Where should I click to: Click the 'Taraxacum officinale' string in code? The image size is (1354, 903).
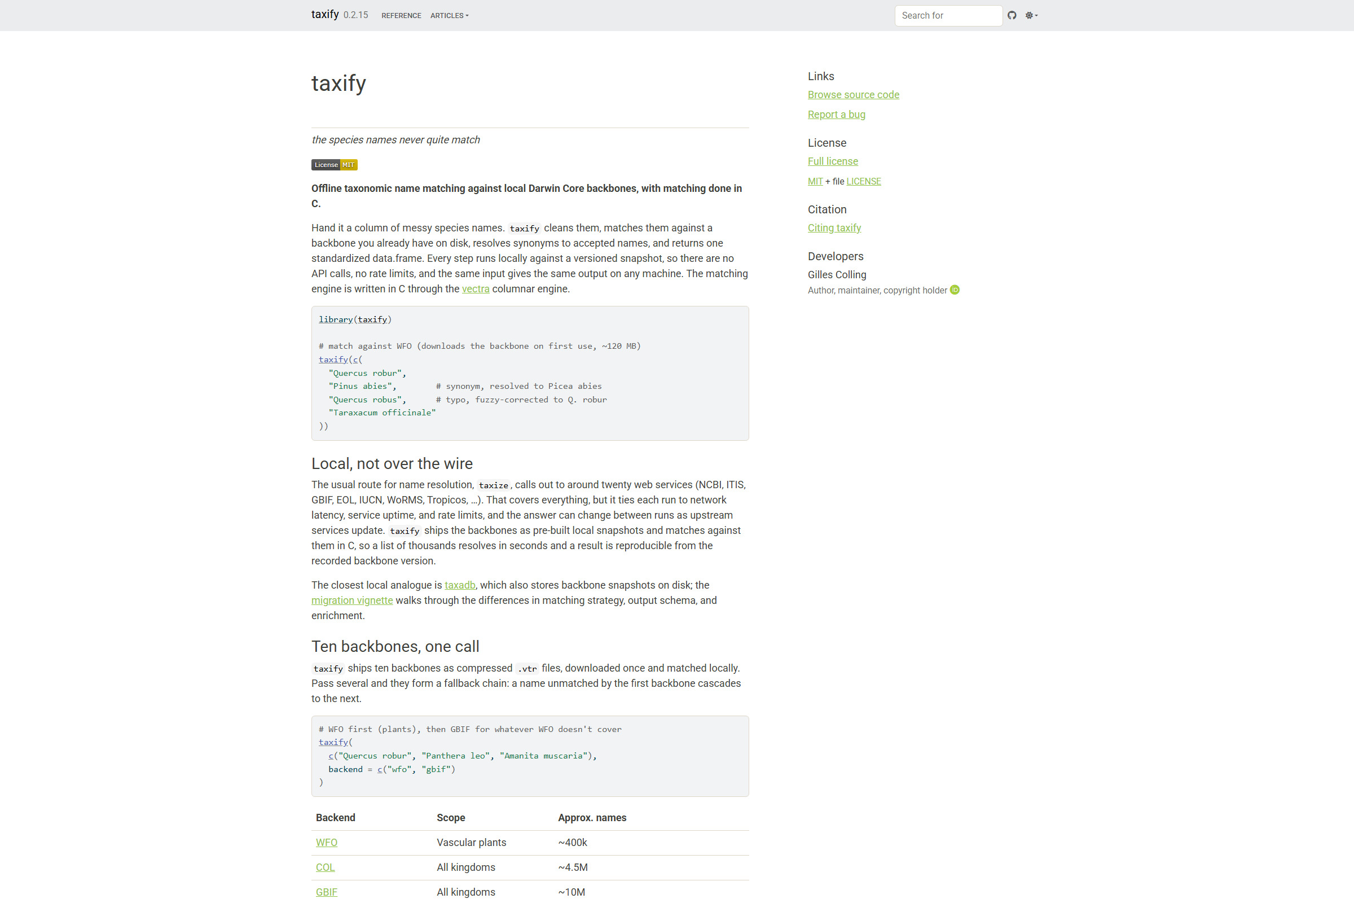(383, 413)
